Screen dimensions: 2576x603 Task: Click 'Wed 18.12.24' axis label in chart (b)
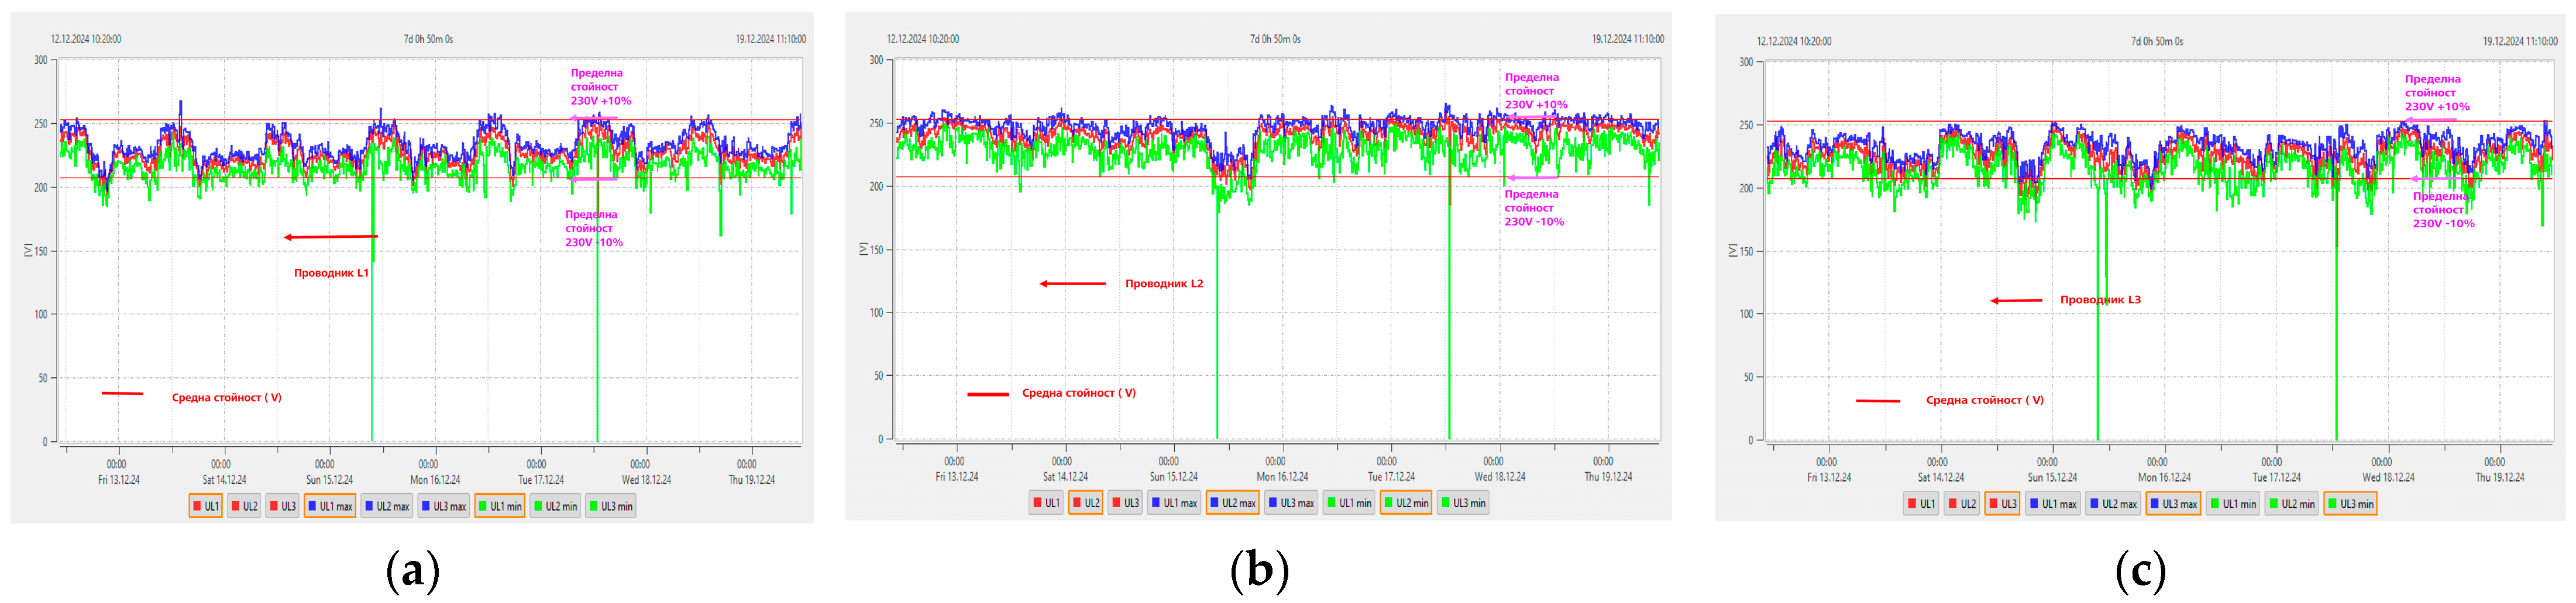tap(1500, 477)
